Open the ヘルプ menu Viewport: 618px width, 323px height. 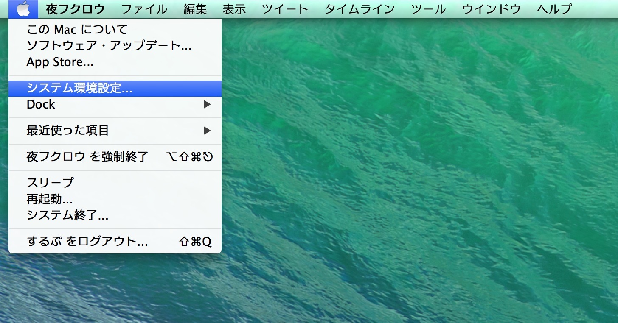pyautogui.click(x=554, y=9)
